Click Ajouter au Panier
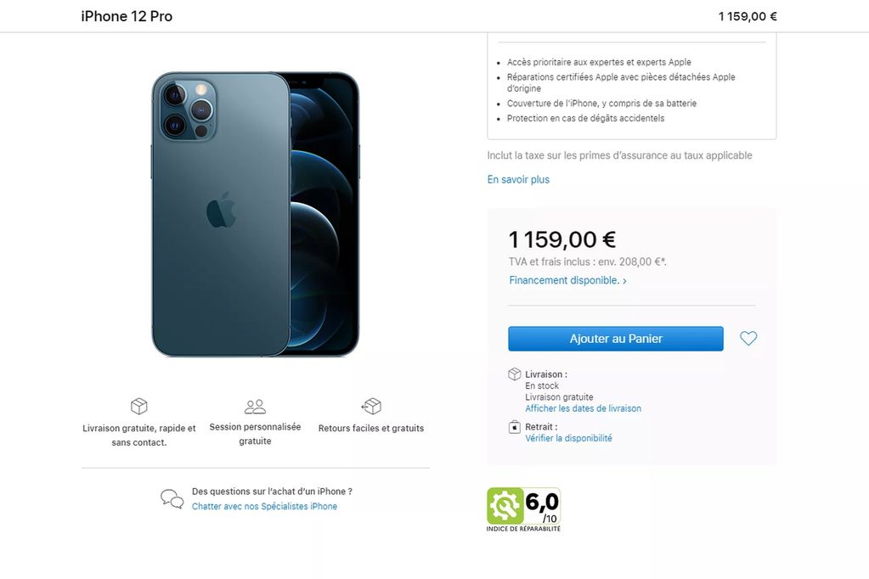This screenshot has height=579, width=869. [615, 338]
